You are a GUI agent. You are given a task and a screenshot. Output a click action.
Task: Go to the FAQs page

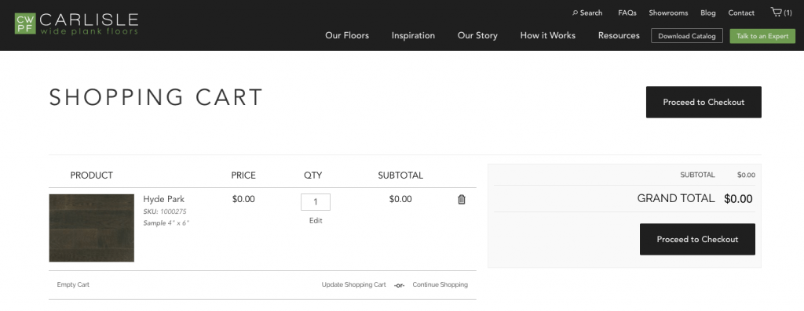click(x=627, y=13)
